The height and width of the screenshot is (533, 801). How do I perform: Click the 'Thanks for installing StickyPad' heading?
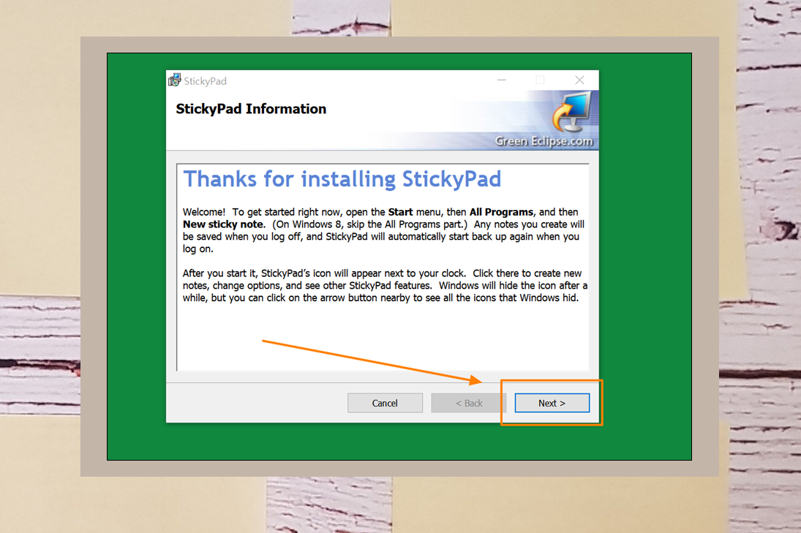[x=342, y=179]
